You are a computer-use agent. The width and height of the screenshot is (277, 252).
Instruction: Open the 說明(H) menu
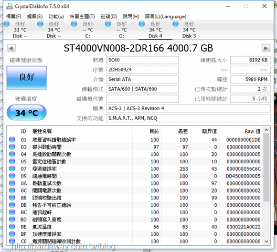point(131,16)
